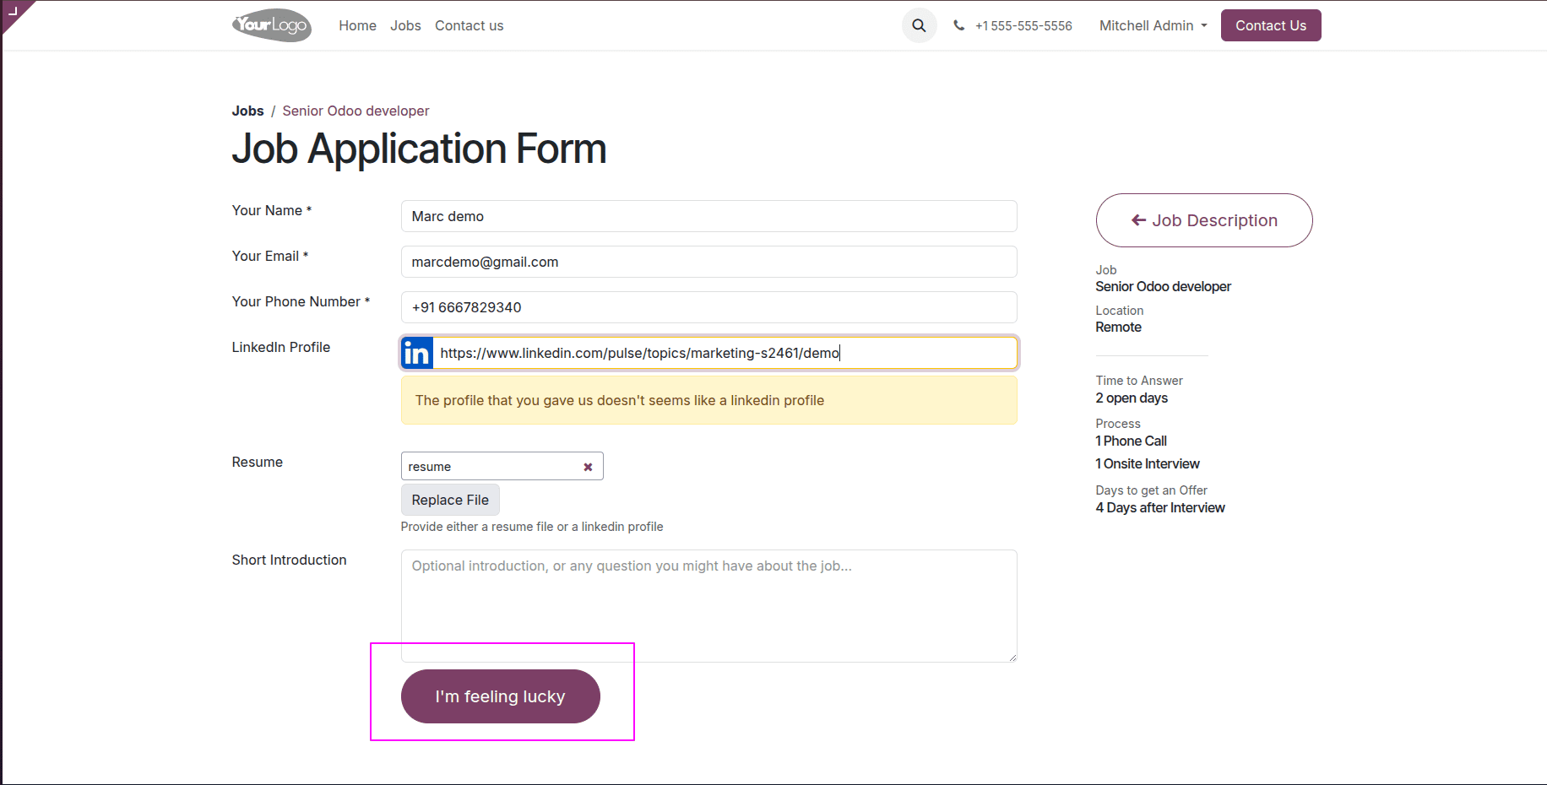Focus the Your Name input field
1547x785 pixels.
point(708,216)
